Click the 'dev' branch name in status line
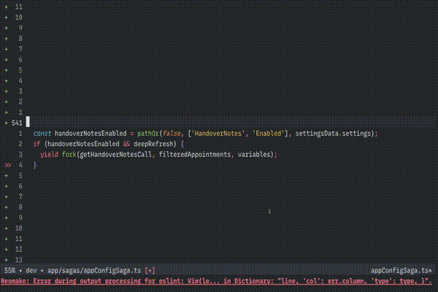This screenshot has height=292, width=438. tap(31, 271)
